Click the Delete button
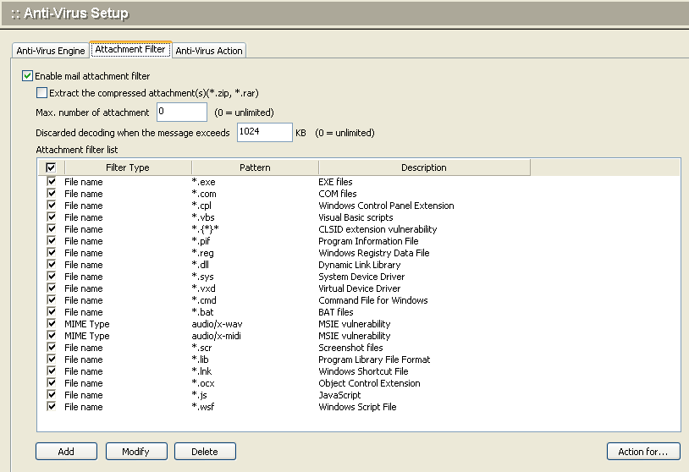Viewport: 689px width, 472px height. 205,452
